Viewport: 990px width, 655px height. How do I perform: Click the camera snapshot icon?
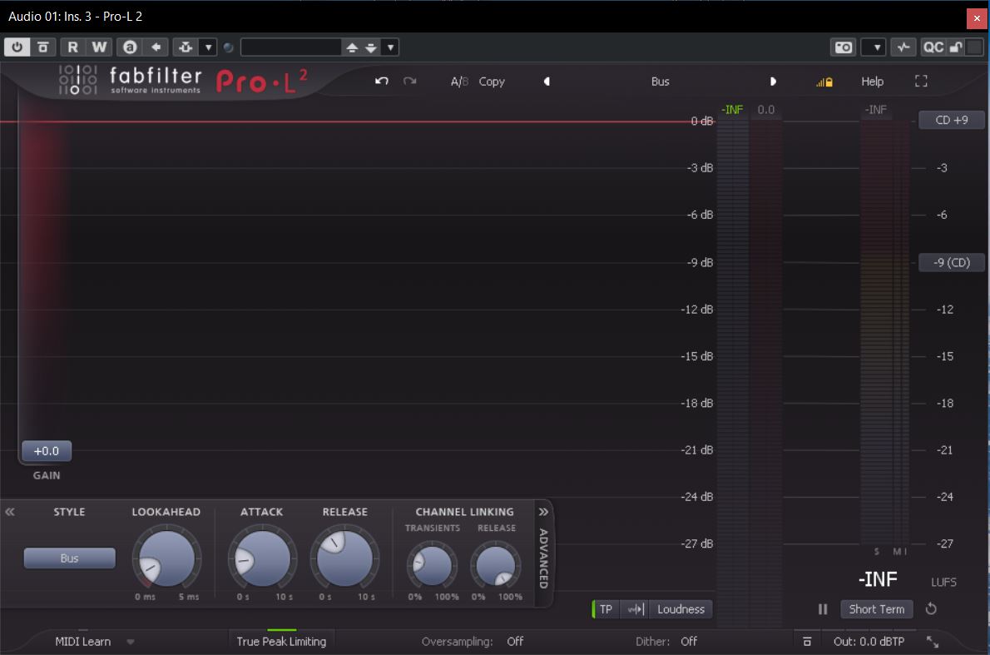click(844, 47)
